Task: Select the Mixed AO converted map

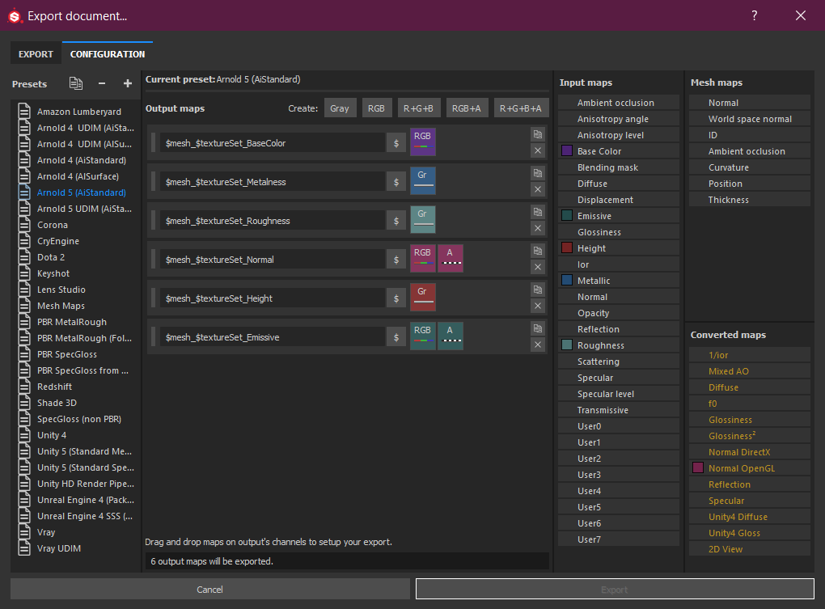Action: click(750, 371)
